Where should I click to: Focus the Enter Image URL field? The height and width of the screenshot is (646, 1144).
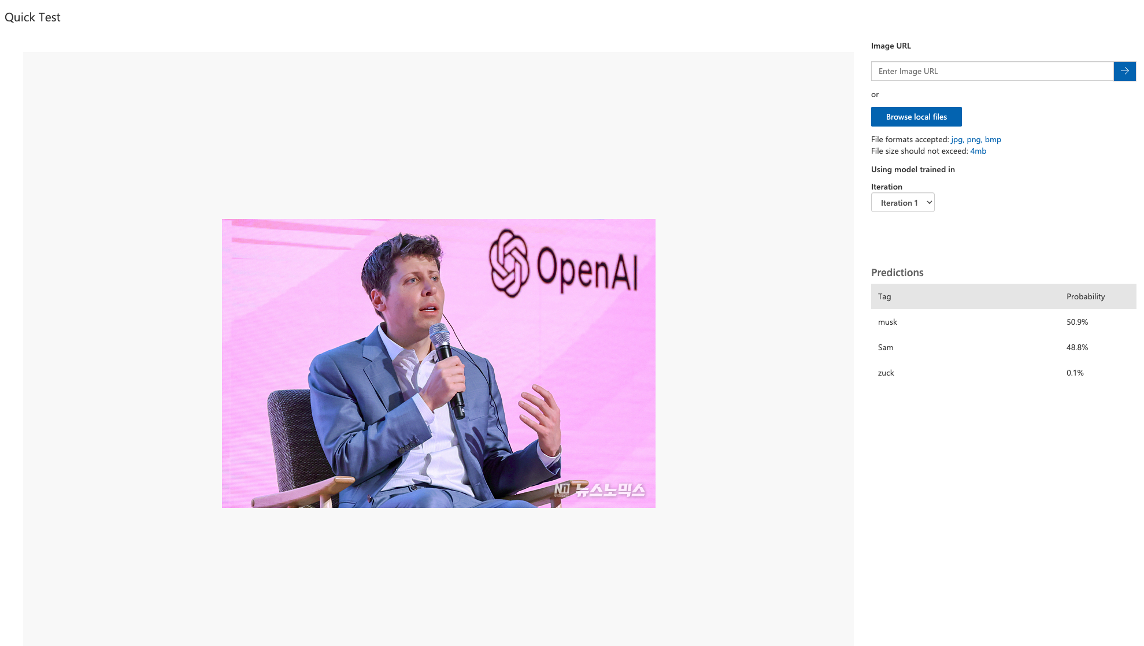991,71
